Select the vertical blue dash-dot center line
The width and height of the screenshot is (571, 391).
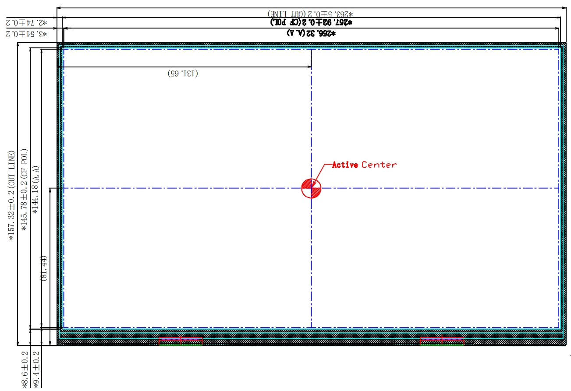coord(311,263)
